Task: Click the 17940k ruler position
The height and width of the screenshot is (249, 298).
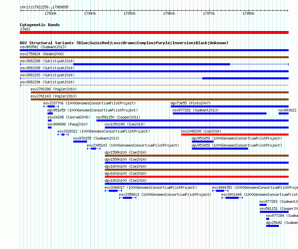Action: coord(90,13)
